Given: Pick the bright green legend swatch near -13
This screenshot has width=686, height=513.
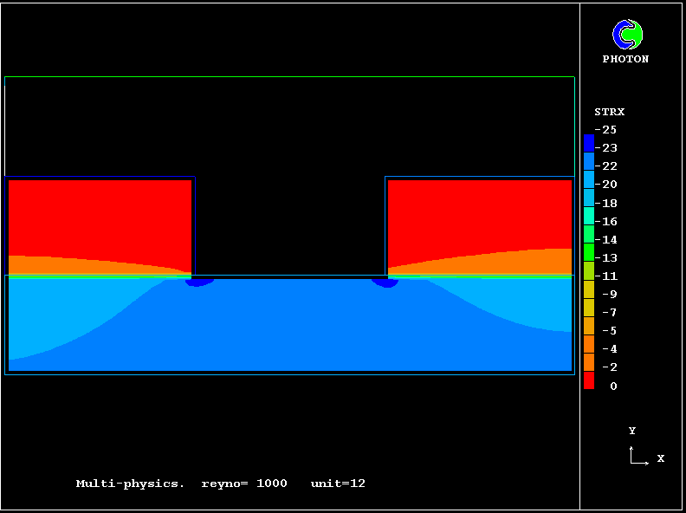Looking at the screenshot, I should coord(589,253).
